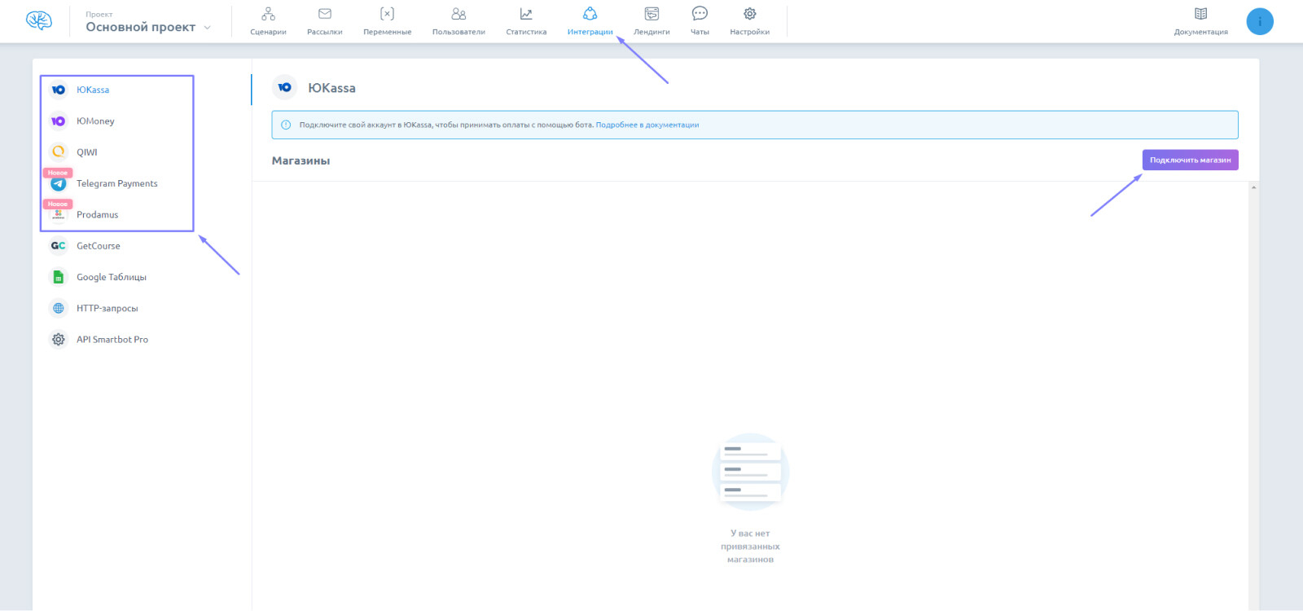This screenshot has width=1303, height=611.
Task: Click the 'Подключите свой аккаунт в ЮKassa' notice text
Action: tap(446, 125)
